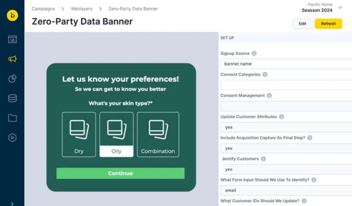Open Update Customer Attributes value field
352x206 pixels.
pos(286,127)
